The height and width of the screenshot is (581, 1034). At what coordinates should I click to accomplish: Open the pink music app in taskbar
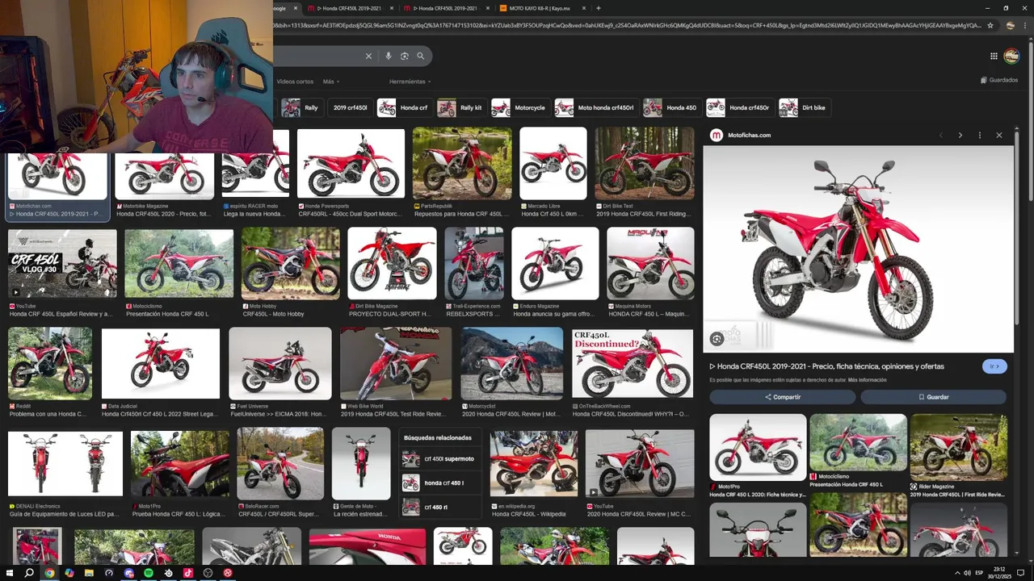tap(188, 573)
